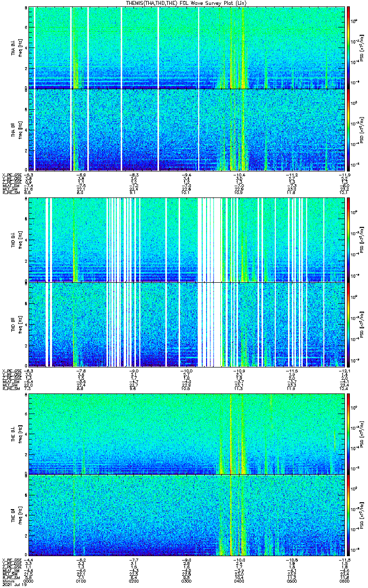Click X_RE_GSE value -10.8 under THE
368x588 pixels.
click(x=292, y=560)
